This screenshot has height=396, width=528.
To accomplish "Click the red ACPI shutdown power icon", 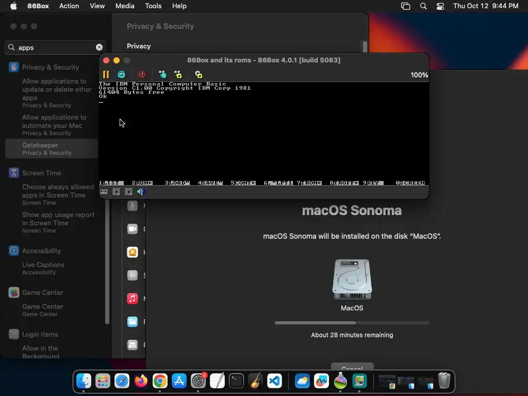I will [x=142, y=74].
